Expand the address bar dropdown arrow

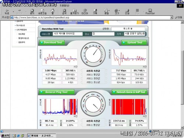point(171,18)
